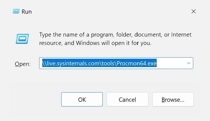Click the "Open:" label
The image size is (210, 121).
[22, 64]
